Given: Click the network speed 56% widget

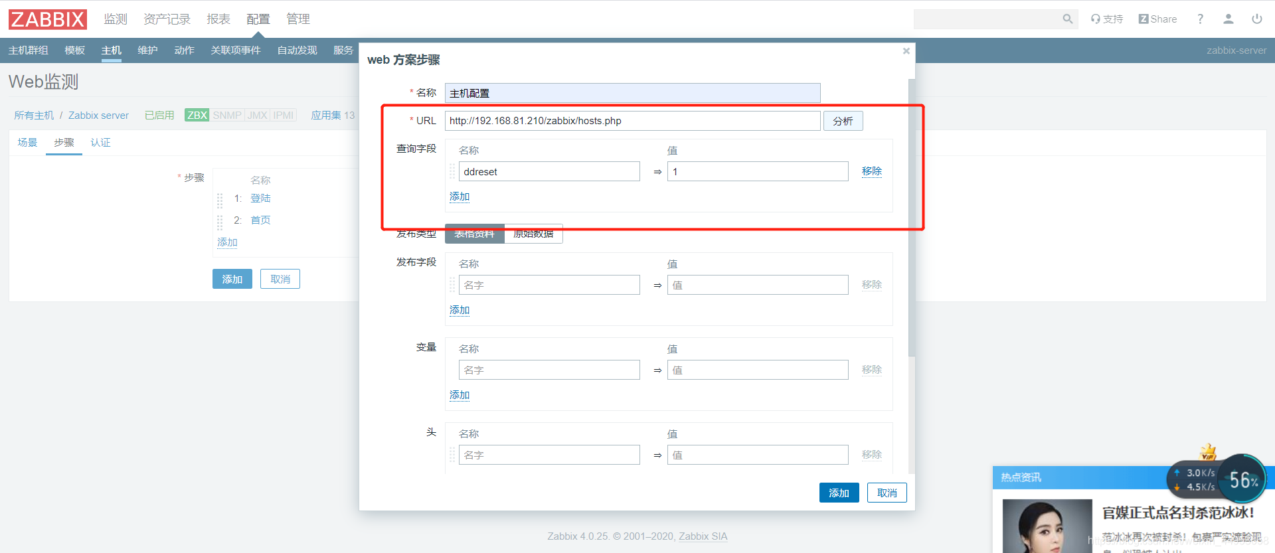Looking at the screenshot, I should 1217,479.
